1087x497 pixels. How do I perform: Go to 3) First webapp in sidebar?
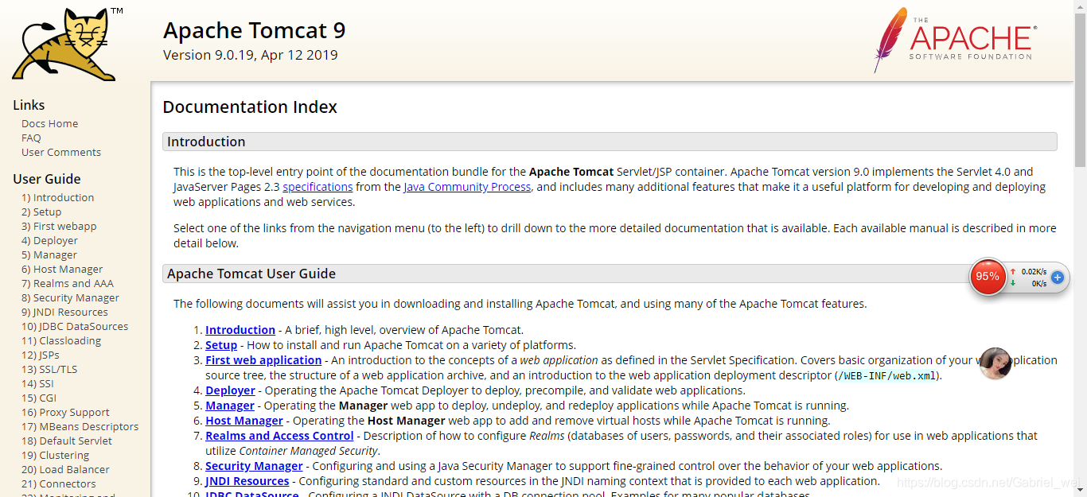click(x=59, y=226)
